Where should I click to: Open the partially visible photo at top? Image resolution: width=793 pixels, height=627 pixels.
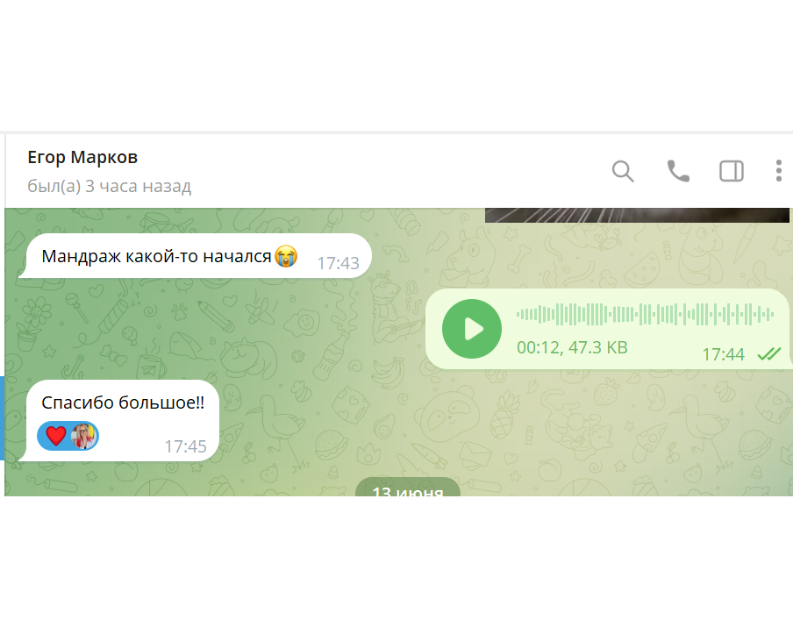point(637,215)
